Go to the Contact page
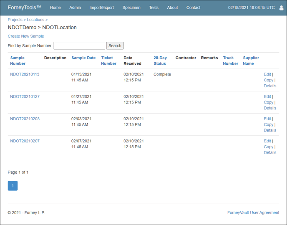This screenshot has height=225, width=287. pyautogui.click(x=193, y=8)
